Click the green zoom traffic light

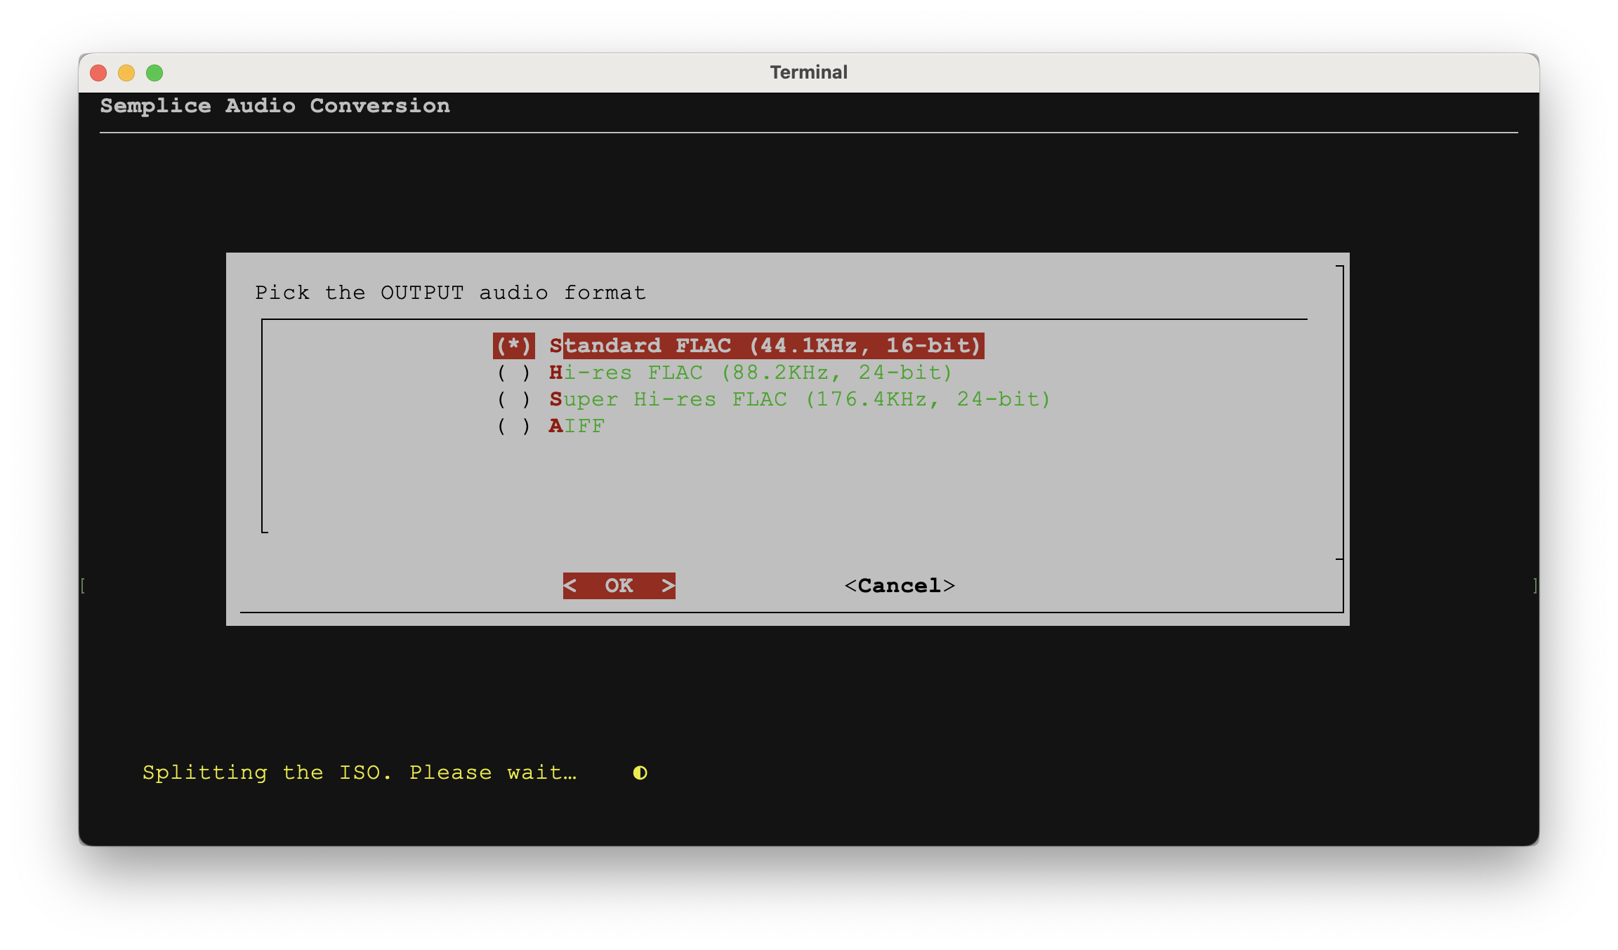pyautogui.click(x=156, y=72)
